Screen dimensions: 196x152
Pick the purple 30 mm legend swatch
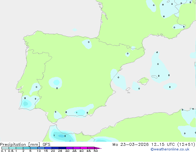(x=69, y=148)
